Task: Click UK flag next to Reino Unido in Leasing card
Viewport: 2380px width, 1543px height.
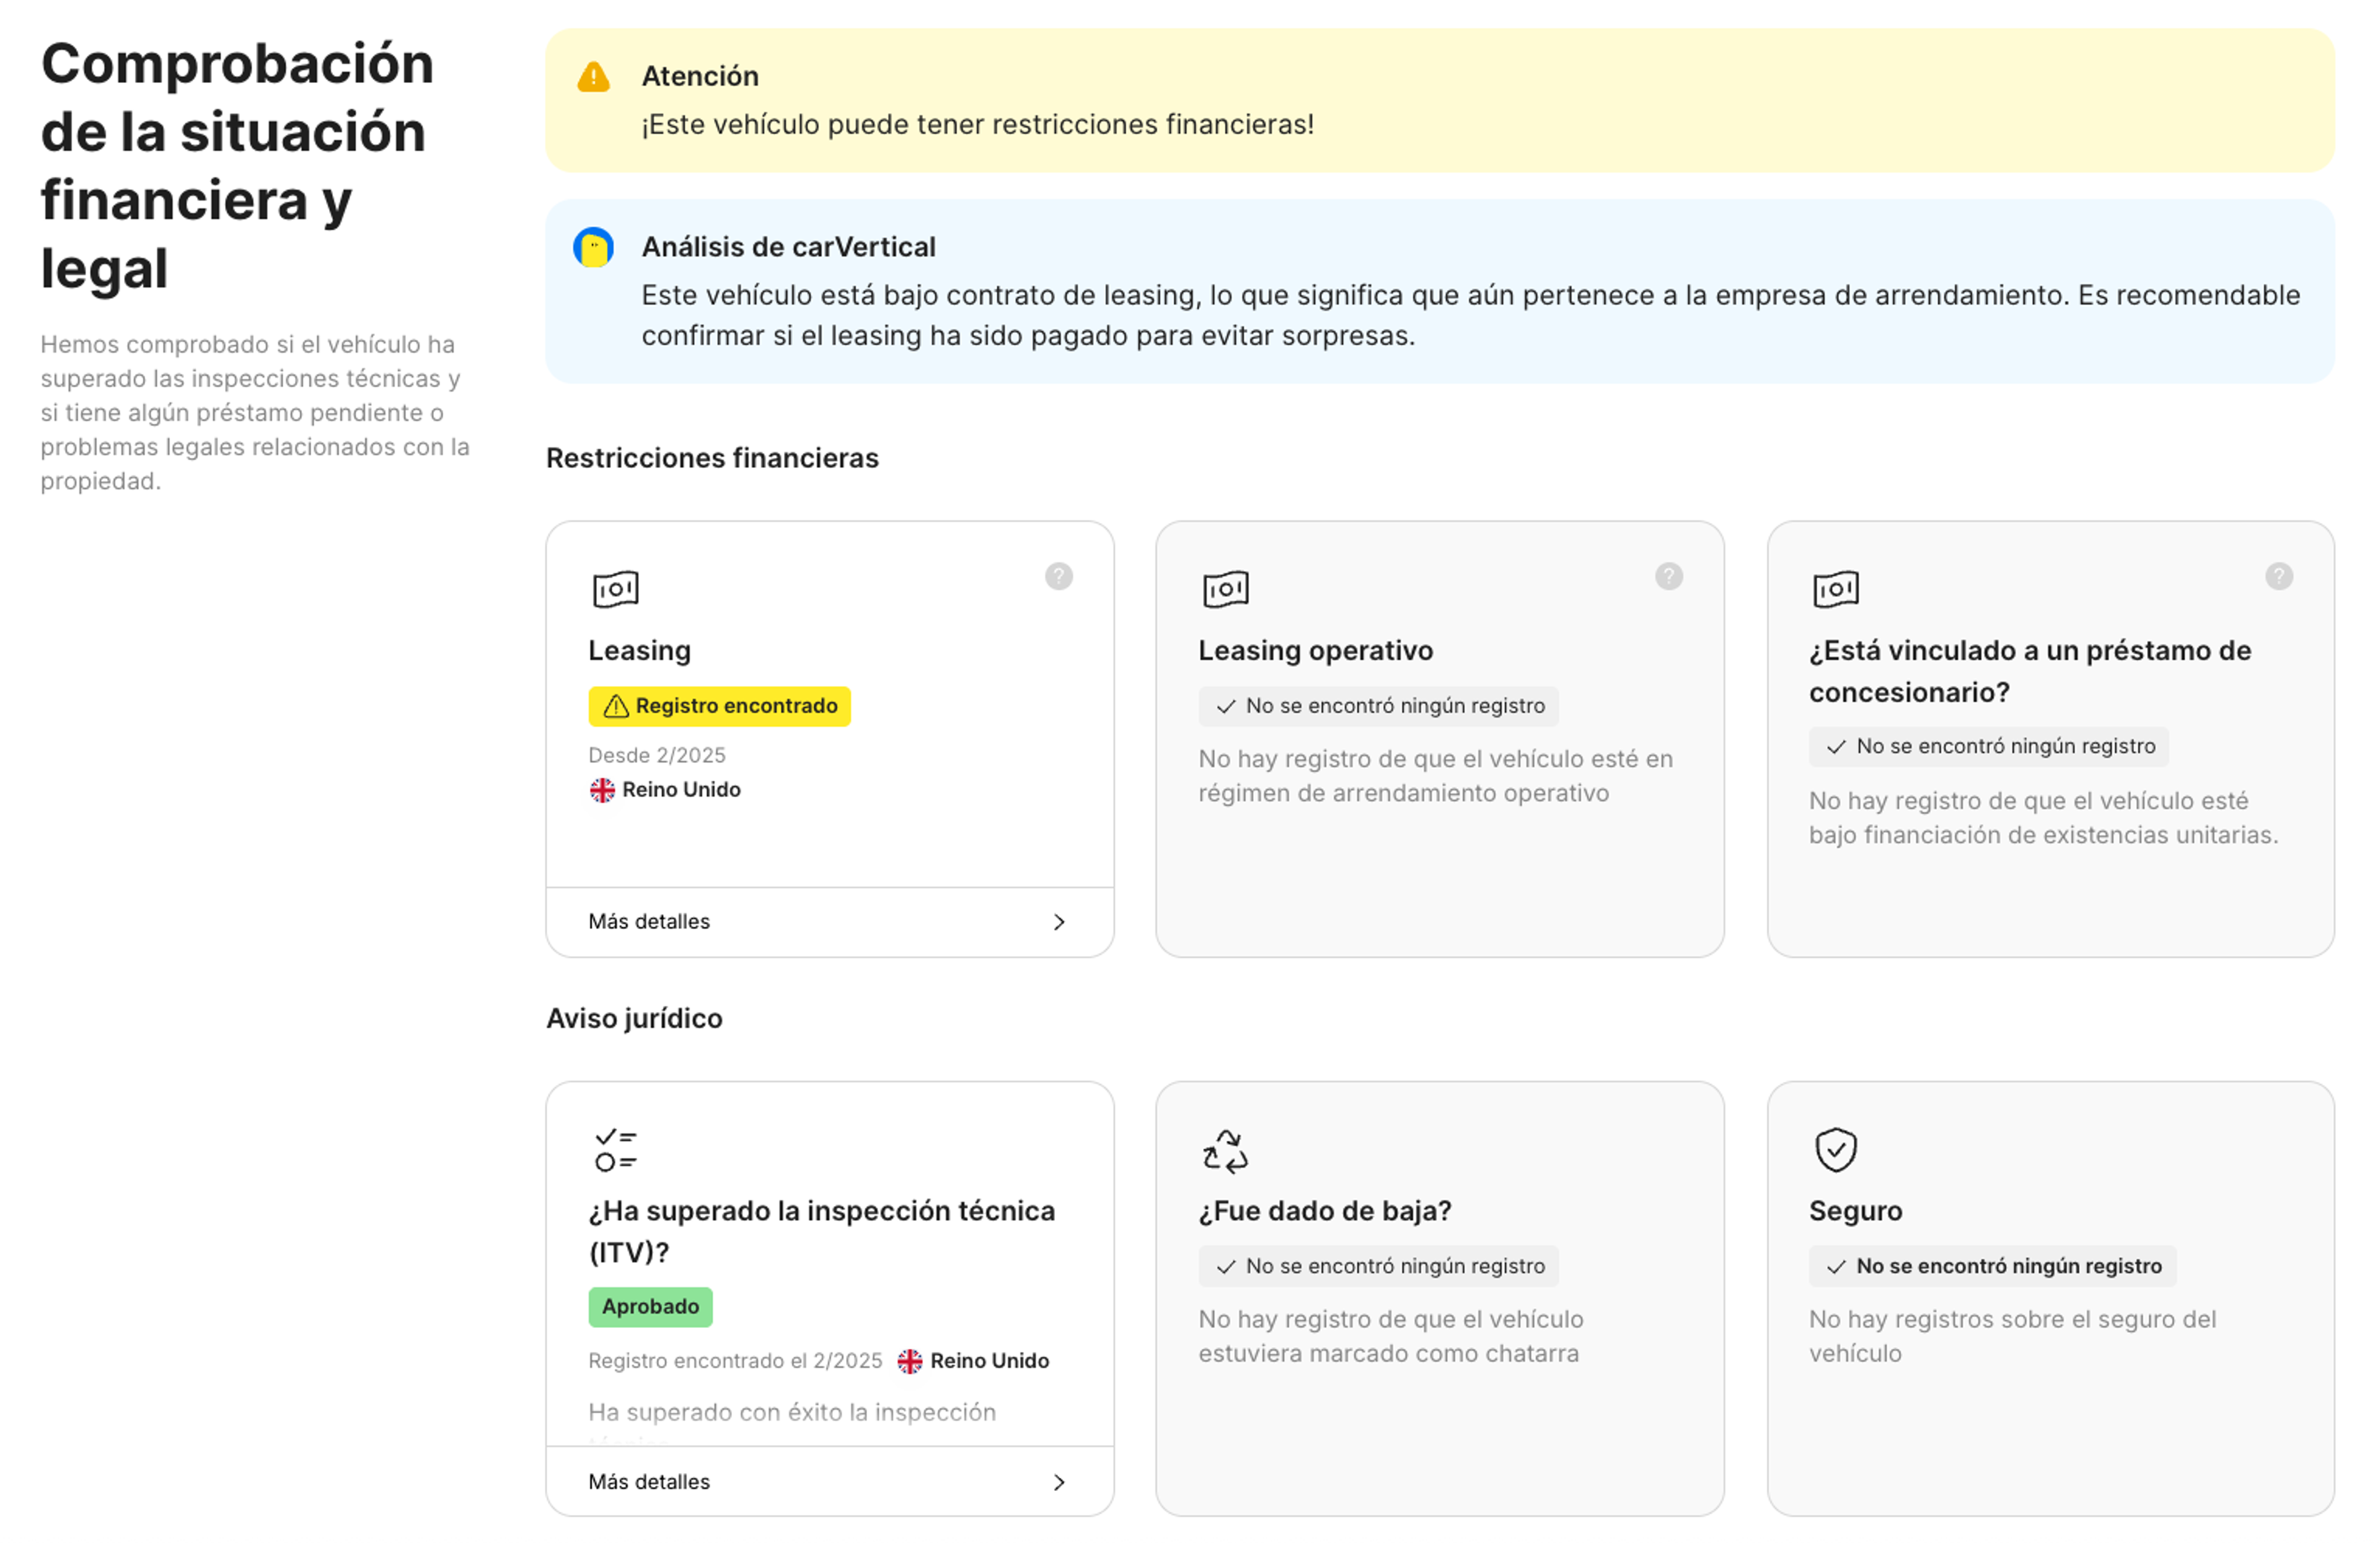Action: click(x=602, y=790)
